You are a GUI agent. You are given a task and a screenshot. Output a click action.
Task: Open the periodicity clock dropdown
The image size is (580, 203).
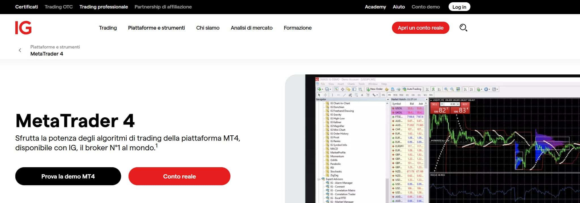(487, 89)
